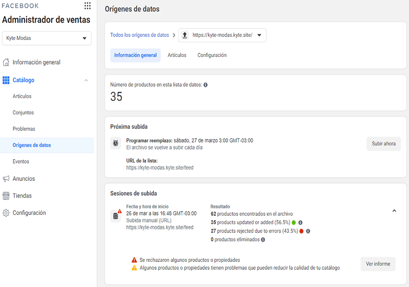Viewport: 409px width, 287px height.
Task: Click the product count number 35
Action: coord(116,97)
